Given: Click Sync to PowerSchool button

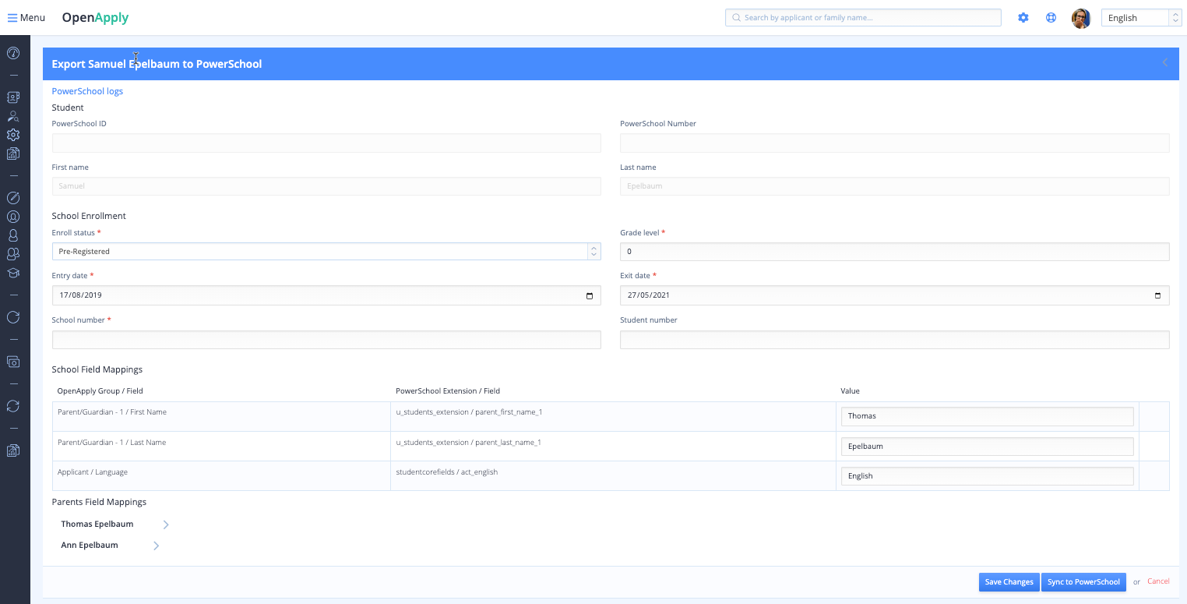Looking at the screenshot, I should coord(1083,582).
